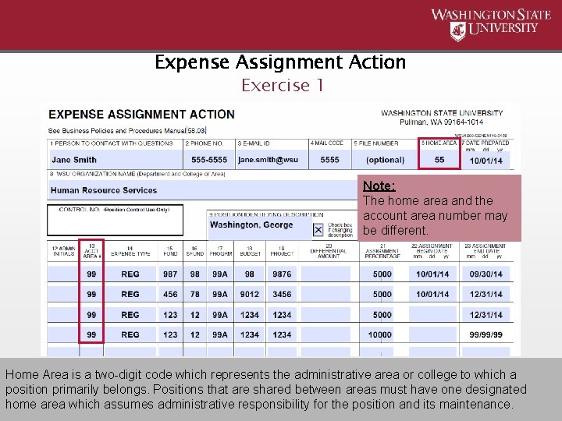Screen dimensions: 562x421
Task: Click the e-mail ID field jane.smith@wsu
Action: 272,160
